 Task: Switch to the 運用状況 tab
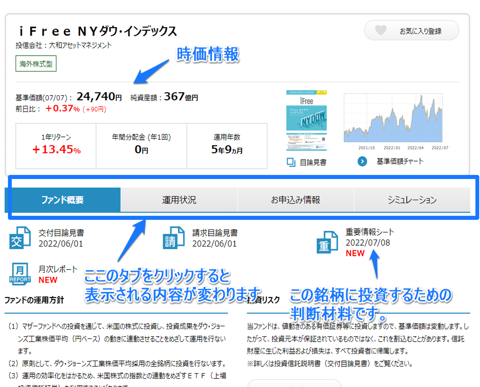[179, 200]
